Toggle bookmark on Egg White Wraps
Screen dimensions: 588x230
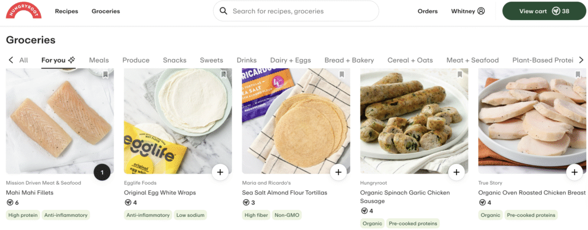[224, 75]
